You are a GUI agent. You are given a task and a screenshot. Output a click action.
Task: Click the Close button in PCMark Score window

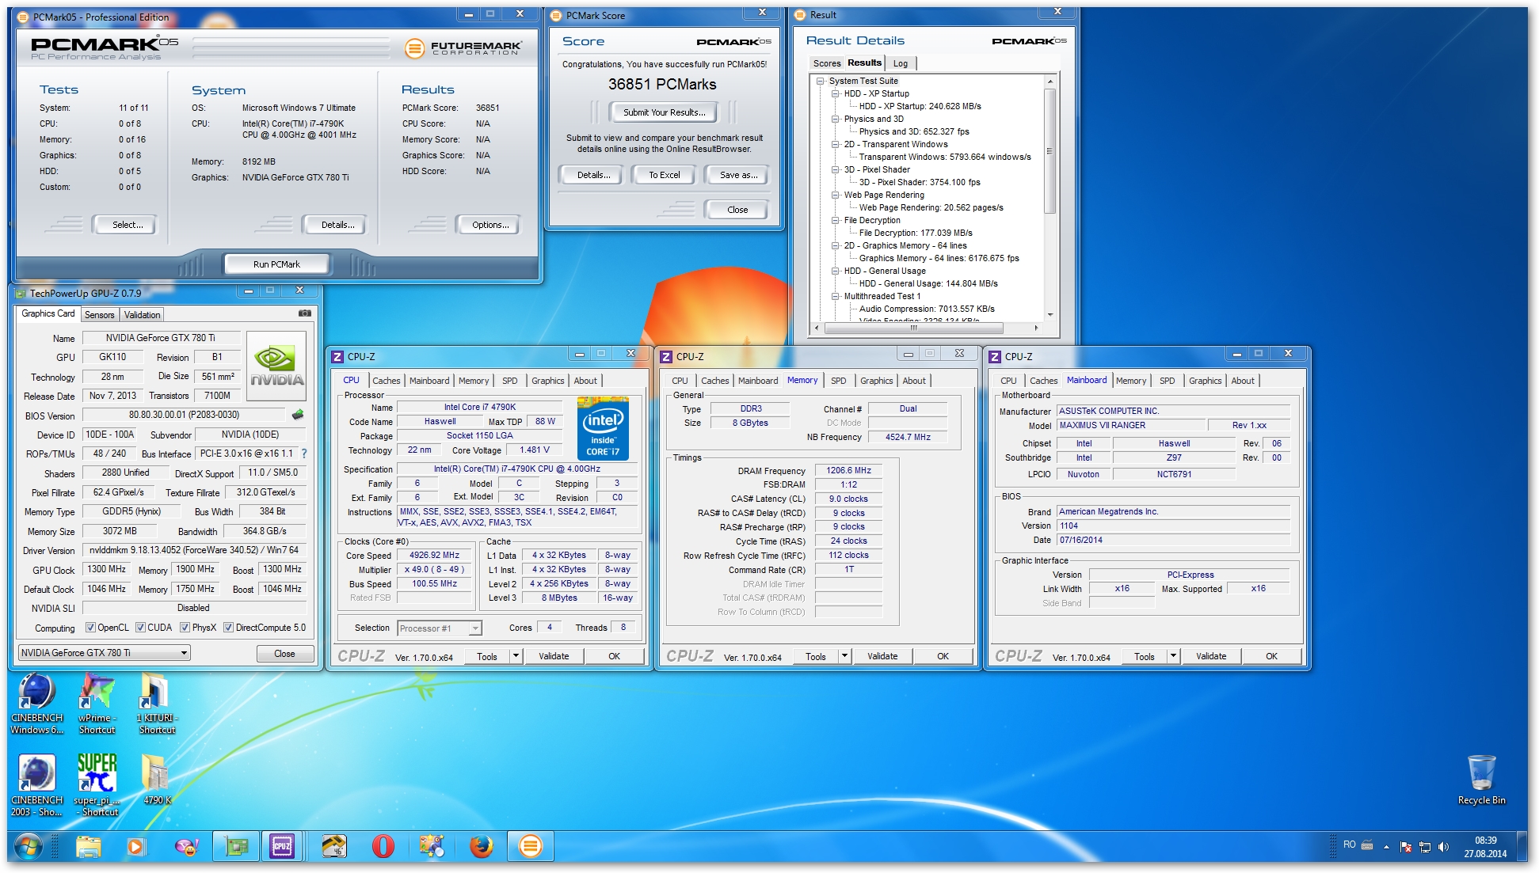point(737,210)
